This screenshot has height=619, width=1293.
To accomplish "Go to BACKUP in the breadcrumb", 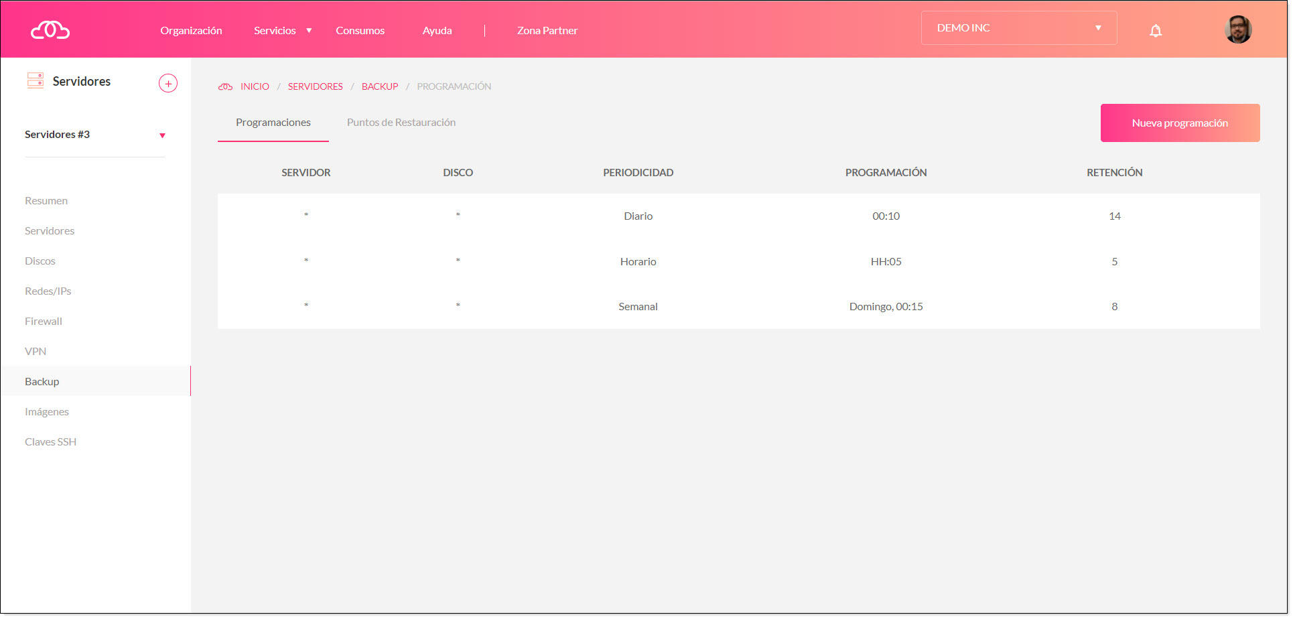I will [380, 86].
